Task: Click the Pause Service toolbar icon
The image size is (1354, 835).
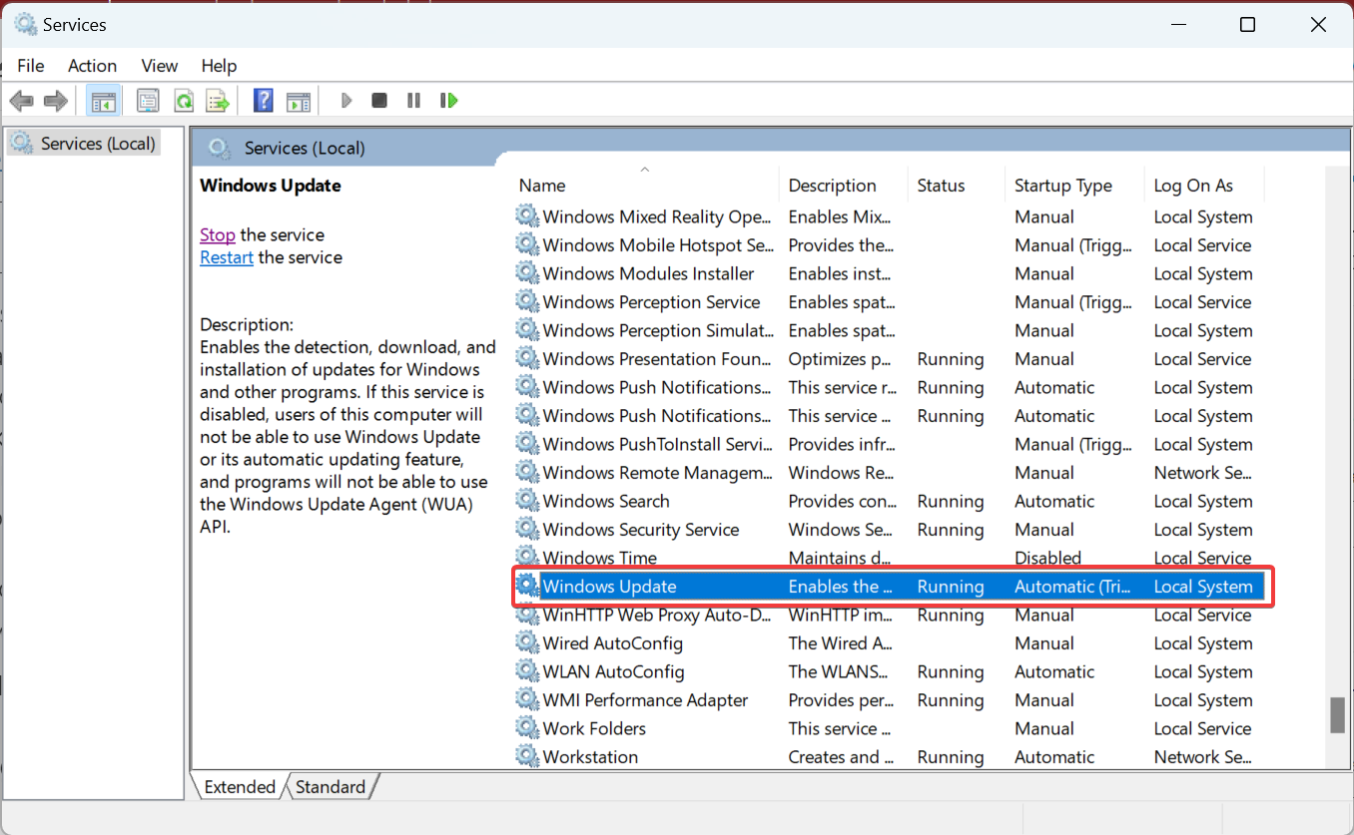Action: 413,101
